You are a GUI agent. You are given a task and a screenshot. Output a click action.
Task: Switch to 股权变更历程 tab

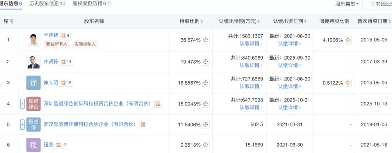(89, 4)
